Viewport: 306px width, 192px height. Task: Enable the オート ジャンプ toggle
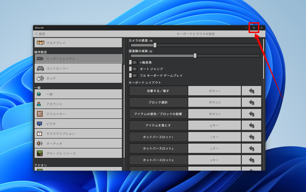click(133, 69)
